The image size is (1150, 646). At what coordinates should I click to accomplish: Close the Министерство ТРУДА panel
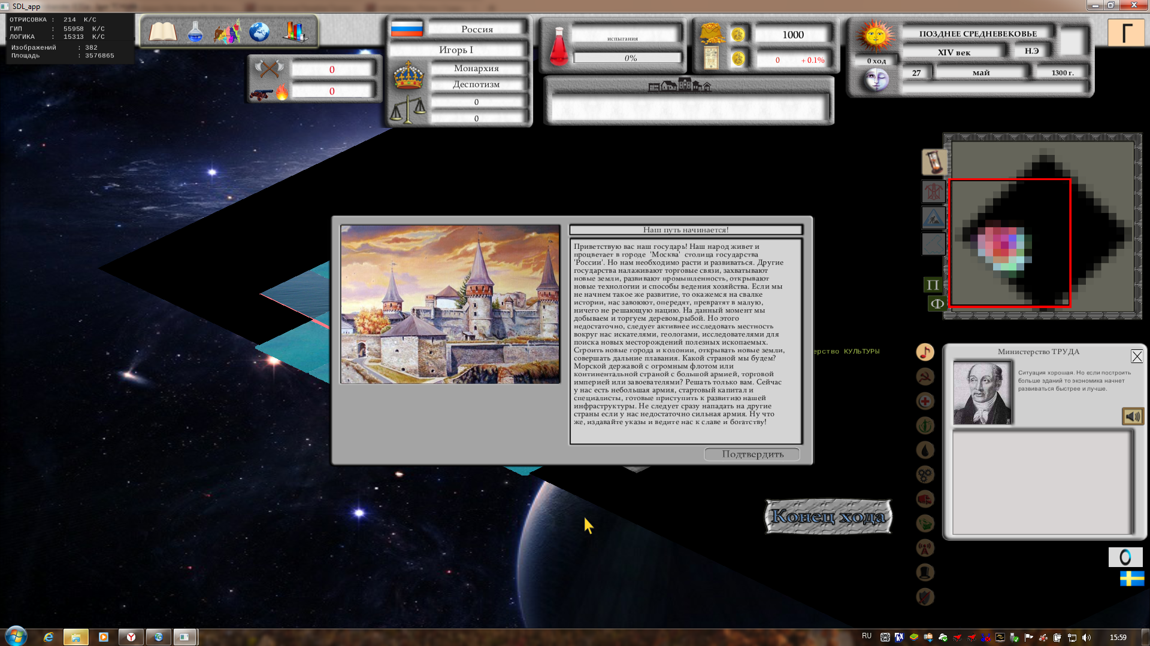1136,356
